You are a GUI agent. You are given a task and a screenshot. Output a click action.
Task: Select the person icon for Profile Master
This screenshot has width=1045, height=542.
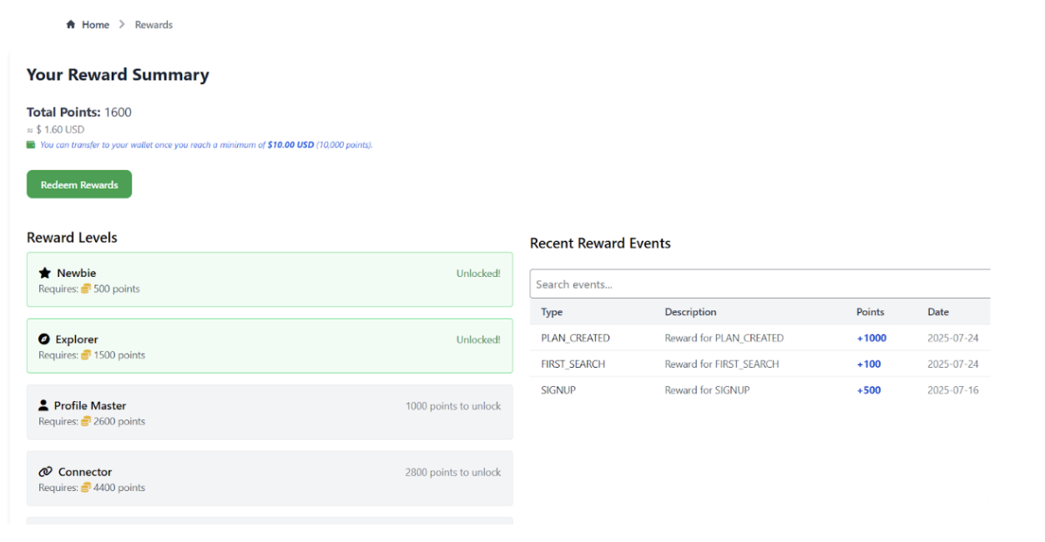tap(44, 405)
